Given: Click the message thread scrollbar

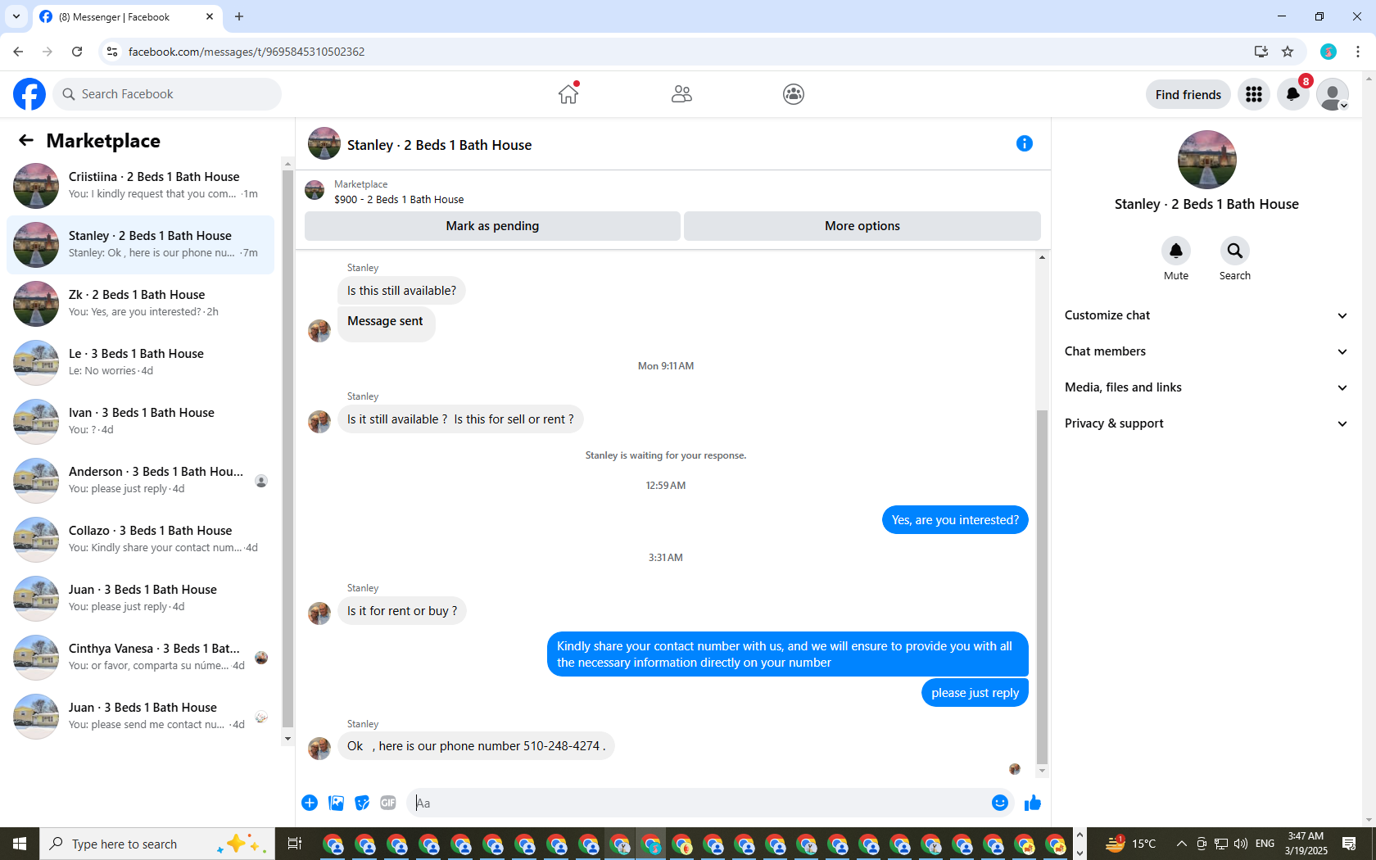Looking at the screenshot, I should [x=1042, y=586].
